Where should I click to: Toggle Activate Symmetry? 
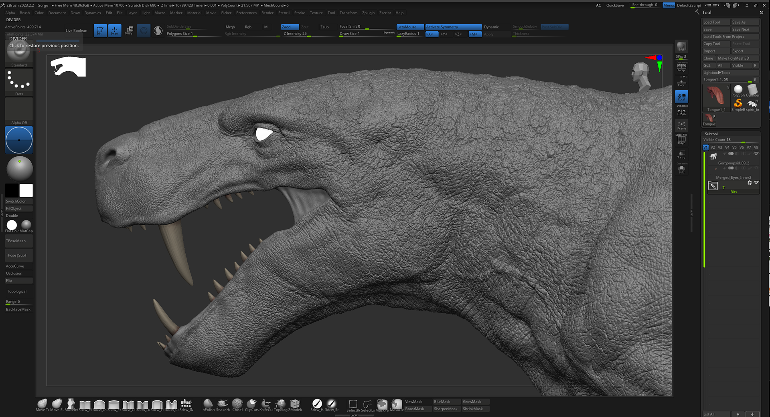[453, 27]
